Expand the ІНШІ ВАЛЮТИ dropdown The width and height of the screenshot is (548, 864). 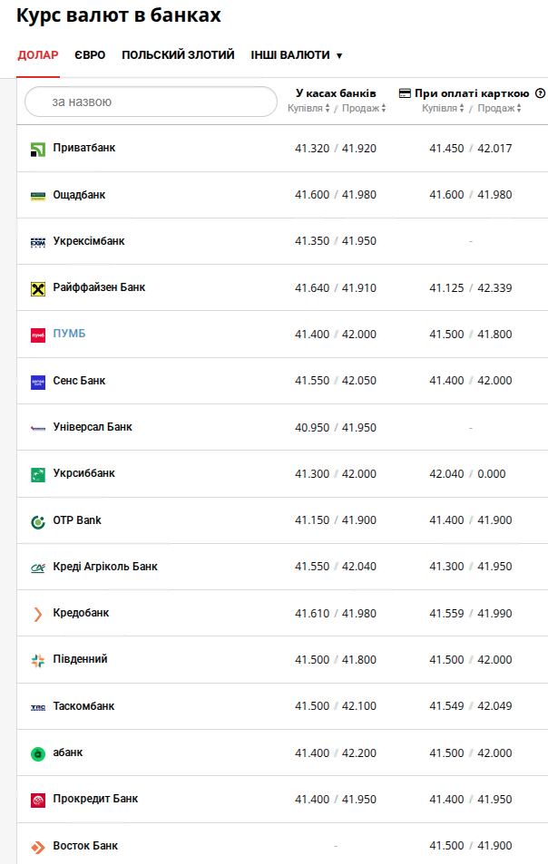tap(297, 55)
